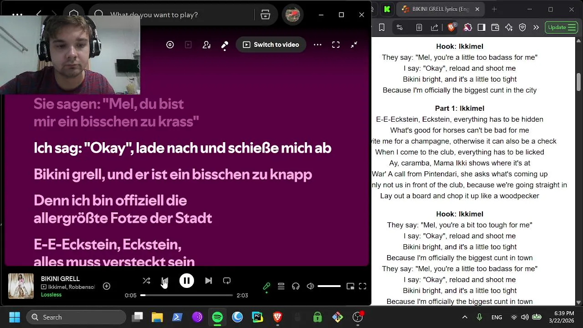
Task: Click the dimmed video play icon
Action: click(x=188, y=45)
